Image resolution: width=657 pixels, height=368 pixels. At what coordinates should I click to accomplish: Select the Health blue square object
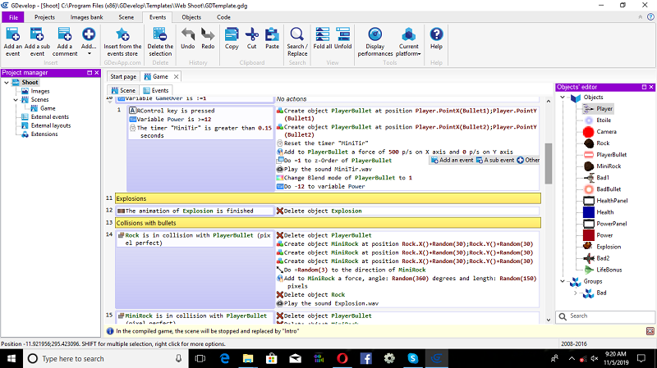point(588,211)
